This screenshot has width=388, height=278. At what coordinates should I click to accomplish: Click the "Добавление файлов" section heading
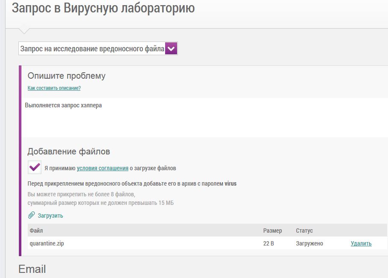[68, 151]
